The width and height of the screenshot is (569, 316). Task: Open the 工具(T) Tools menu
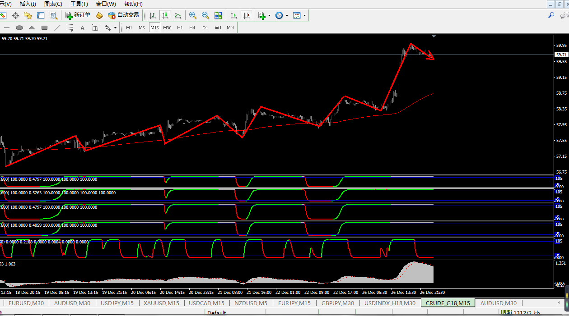(79, 4)
